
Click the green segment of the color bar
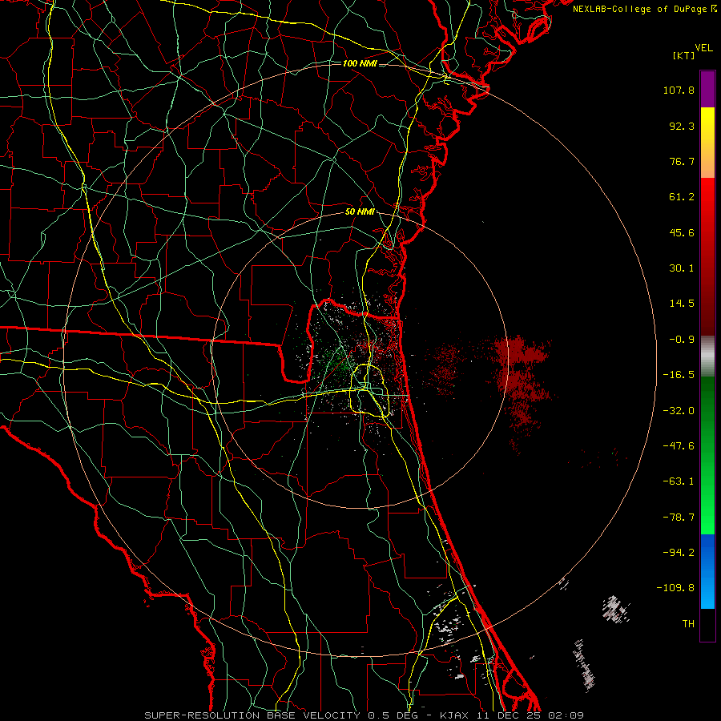(707, 455)
